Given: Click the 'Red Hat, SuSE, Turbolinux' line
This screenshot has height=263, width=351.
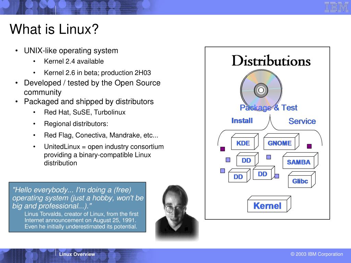Looking at the screenshot, I should 85,112.
